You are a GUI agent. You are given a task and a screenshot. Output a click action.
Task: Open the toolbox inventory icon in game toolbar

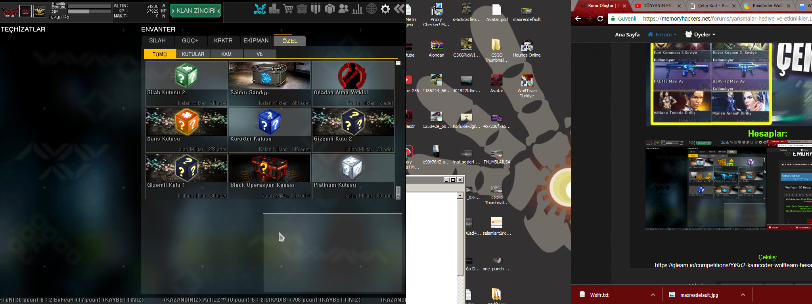click(302, 9)
